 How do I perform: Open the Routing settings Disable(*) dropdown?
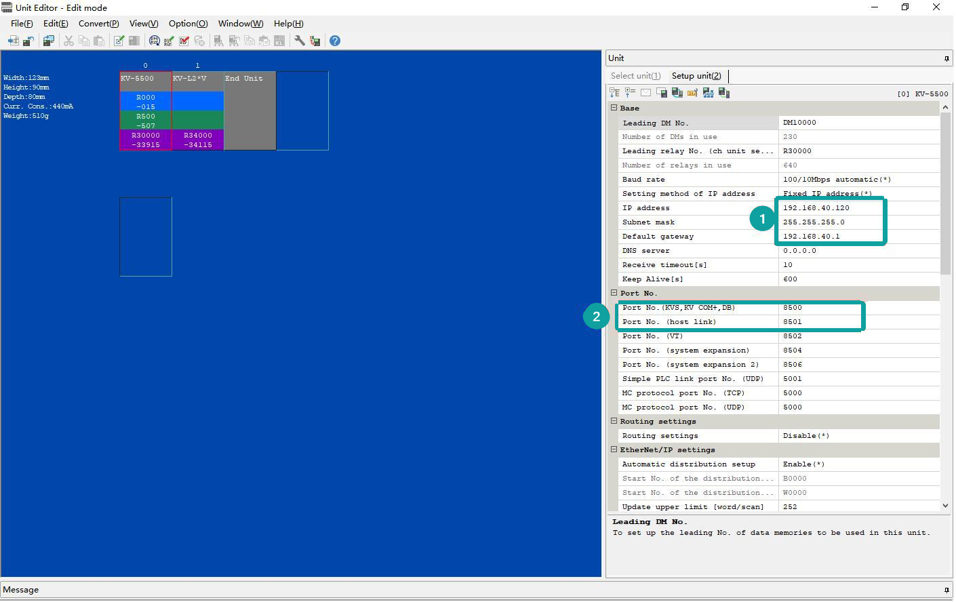coord(859,436)
